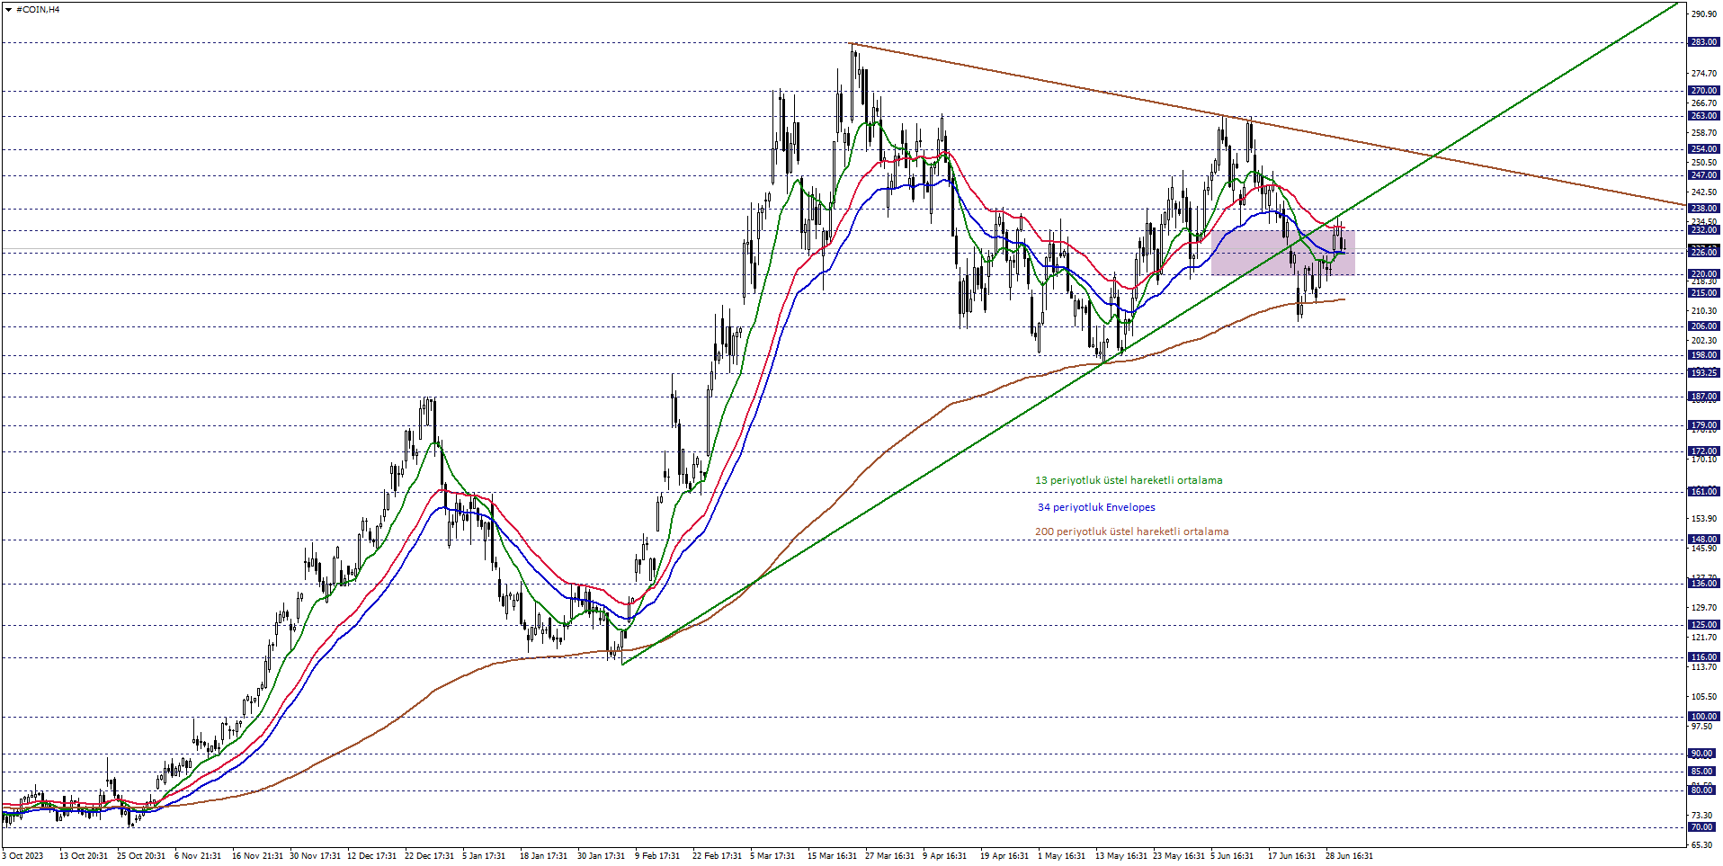The width and height of the screenshot is (1723, 866).
Task: Click the 232.00 price level label
Action: (1703, 230)
